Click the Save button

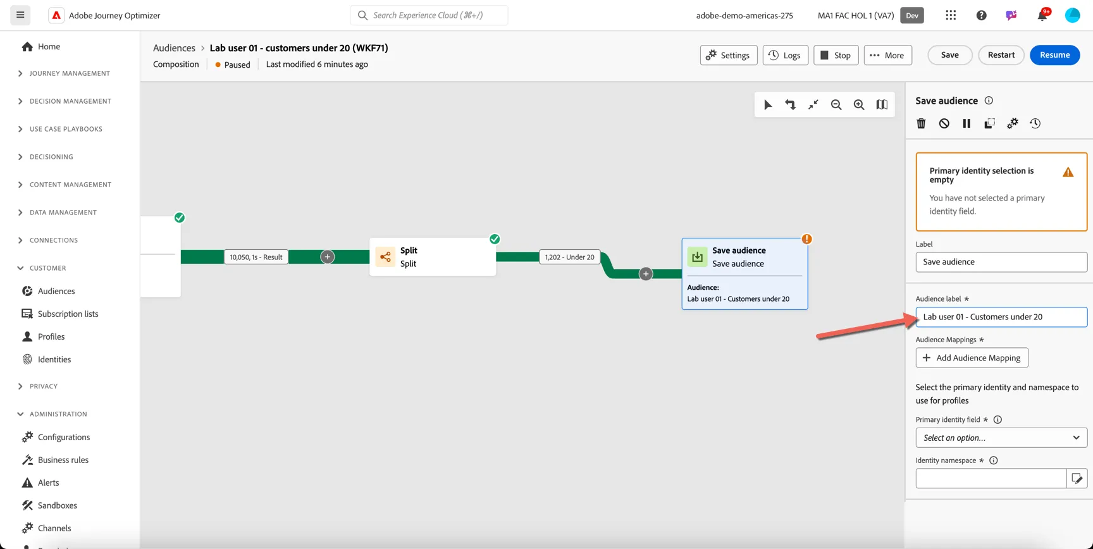click(x=949, y=55)
